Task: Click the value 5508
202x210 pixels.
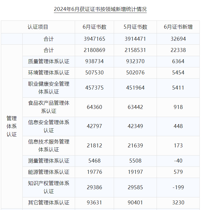Action: coord(135,161)
